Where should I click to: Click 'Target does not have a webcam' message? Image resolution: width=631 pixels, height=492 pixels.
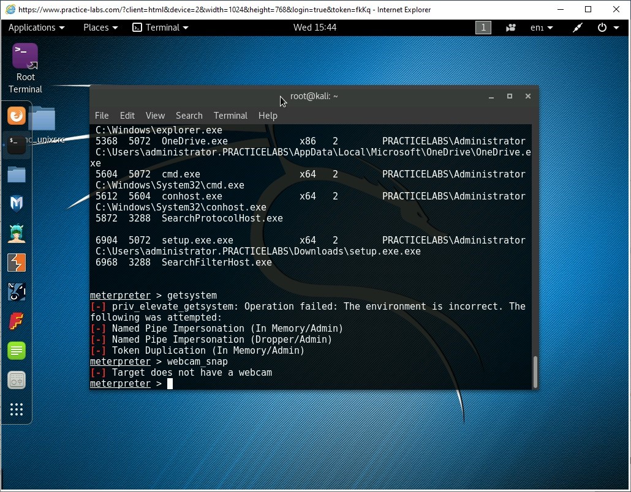pyautogui.click(x=192, y=373)
